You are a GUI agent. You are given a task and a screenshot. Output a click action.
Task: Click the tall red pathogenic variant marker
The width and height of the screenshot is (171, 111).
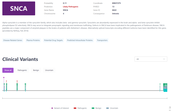[17, 81]
